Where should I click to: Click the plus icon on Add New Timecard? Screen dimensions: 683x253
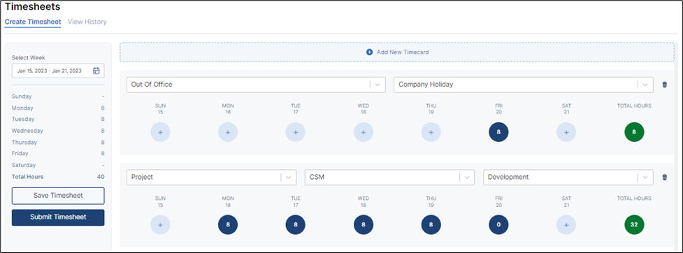click(x=369, y=52)
